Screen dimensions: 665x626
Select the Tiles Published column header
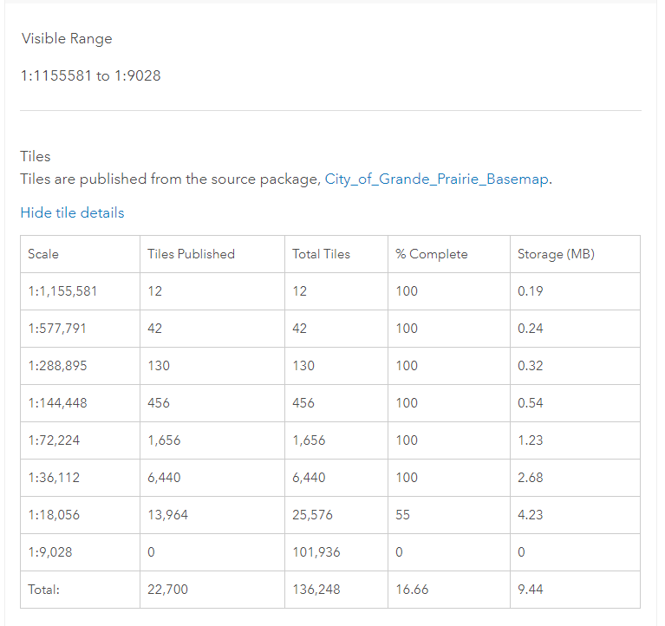pos(212,254)
